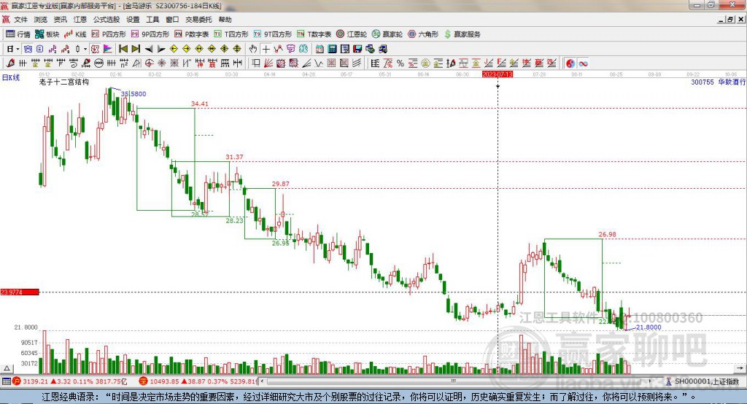Expand the candlestick style dropdown arrow

[x=85, y=49]
